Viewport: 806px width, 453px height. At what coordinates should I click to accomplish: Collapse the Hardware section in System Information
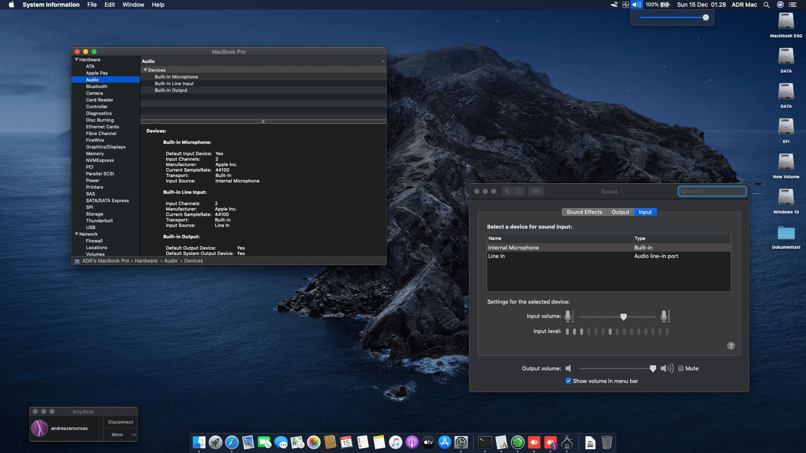tap(77, 60)
